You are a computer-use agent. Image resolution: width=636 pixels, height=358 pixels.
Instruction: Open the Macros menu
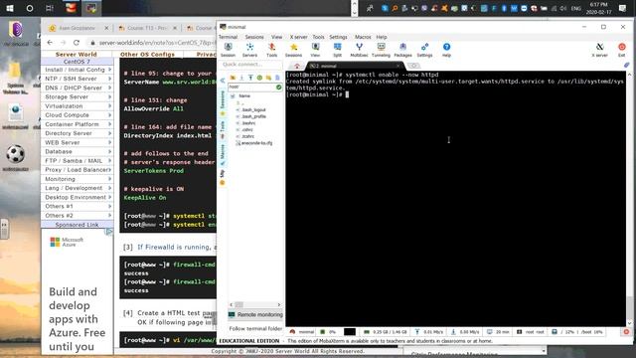363,37
